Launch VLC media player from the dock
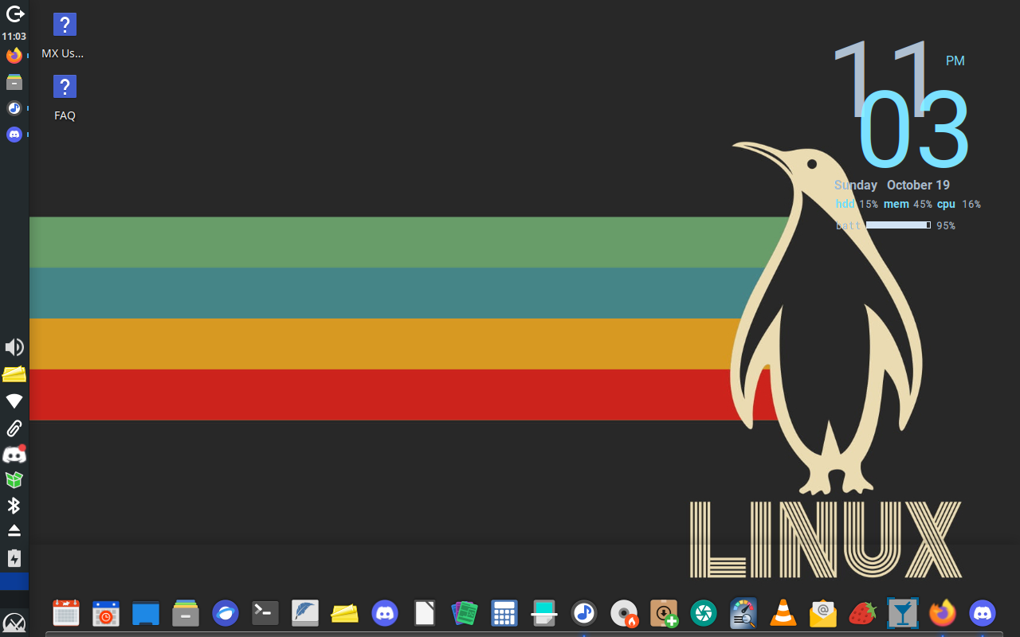The image size is (1020, 637). (x=783, y=613)
